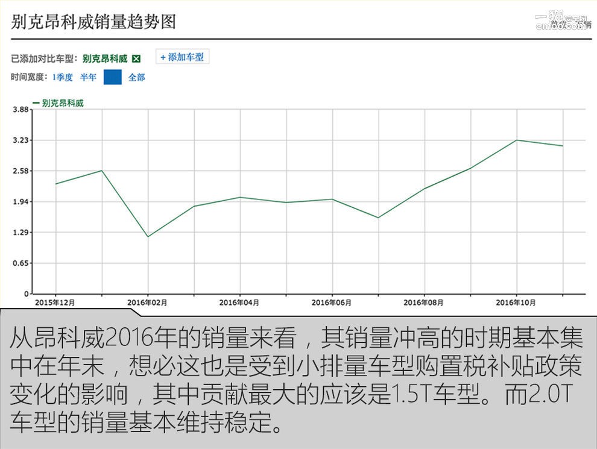Select the 半年 time range
Screen dimensions: 597x449
(88, 77)
